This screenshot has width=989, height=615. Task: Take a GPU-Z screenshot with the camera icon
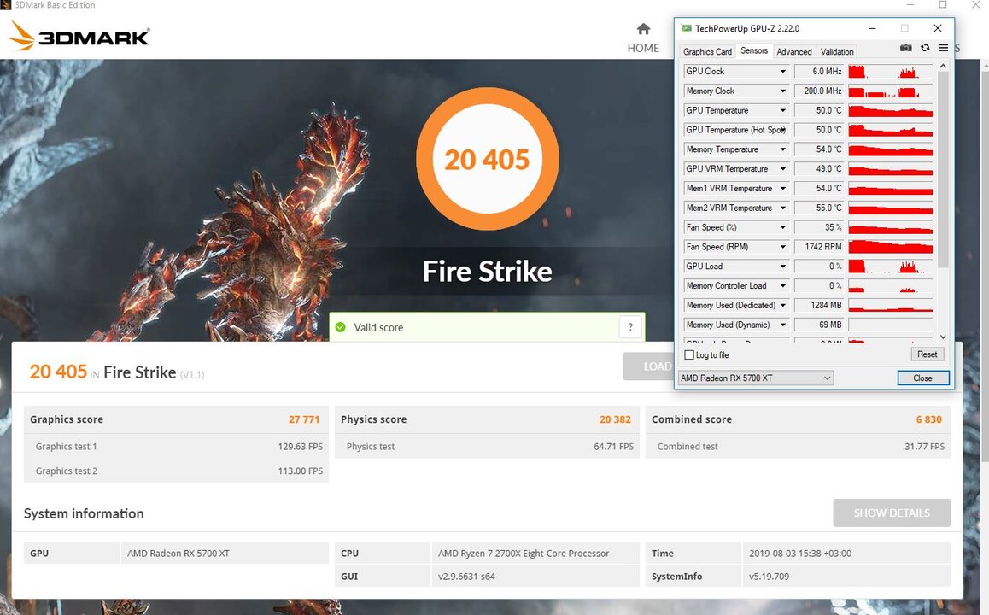click(x=906, y=48)
